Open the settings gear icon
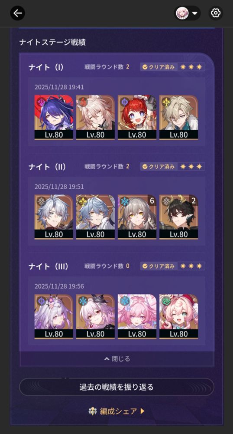 216,13
